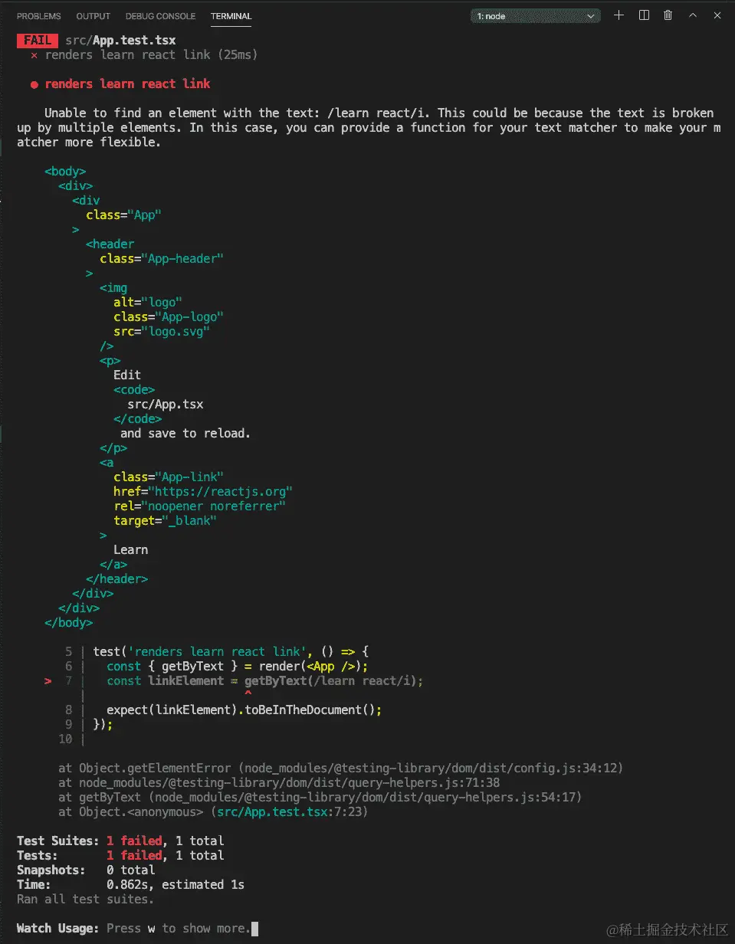The height and width of the screenshot is (944, 735).
Task: Click the 'src/App.tsx' text inside code tag
Action: click(166, 404)
